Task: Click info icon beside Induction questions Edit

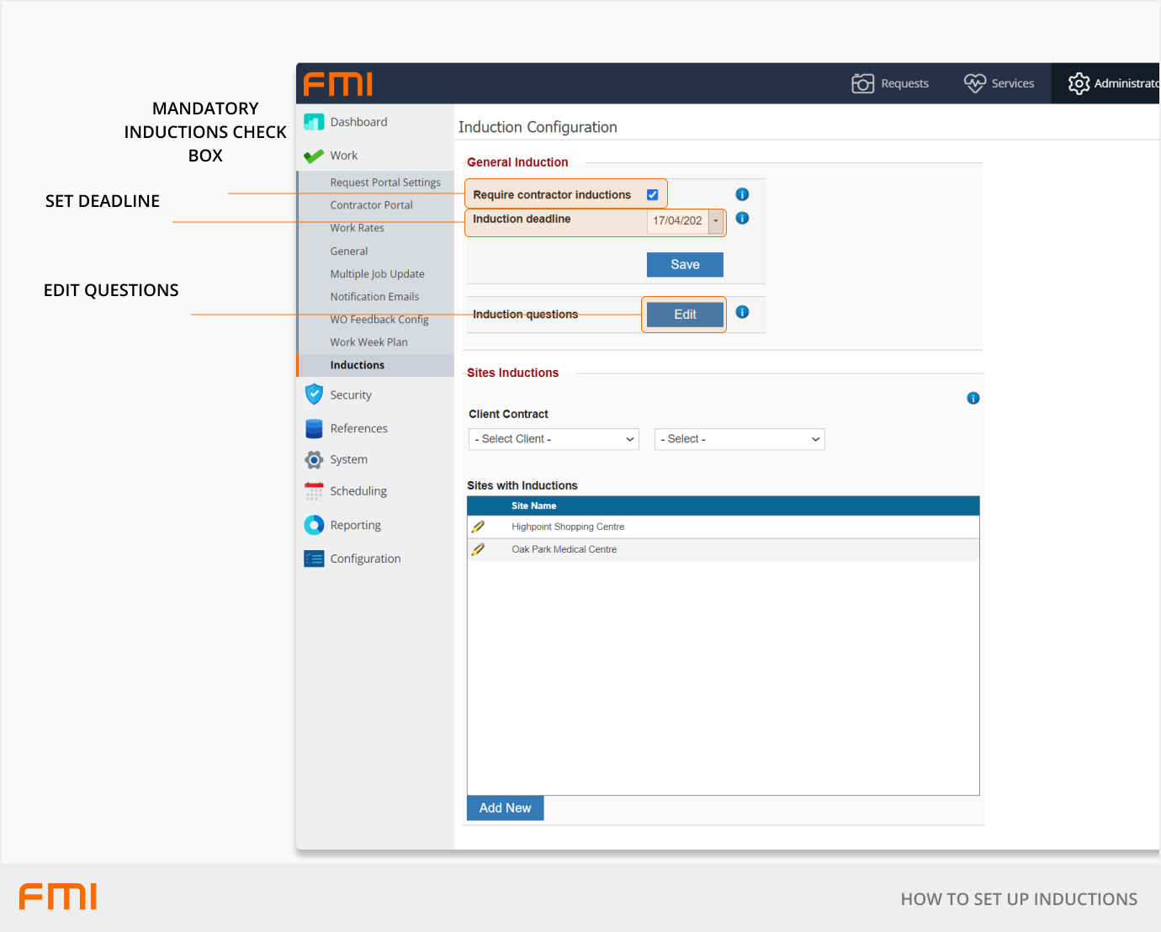Action: coord(742,312)
